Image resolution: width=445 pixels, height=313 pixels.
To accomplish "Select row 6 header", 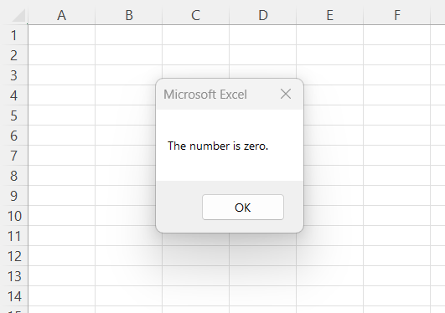I will tap(14, 136).
